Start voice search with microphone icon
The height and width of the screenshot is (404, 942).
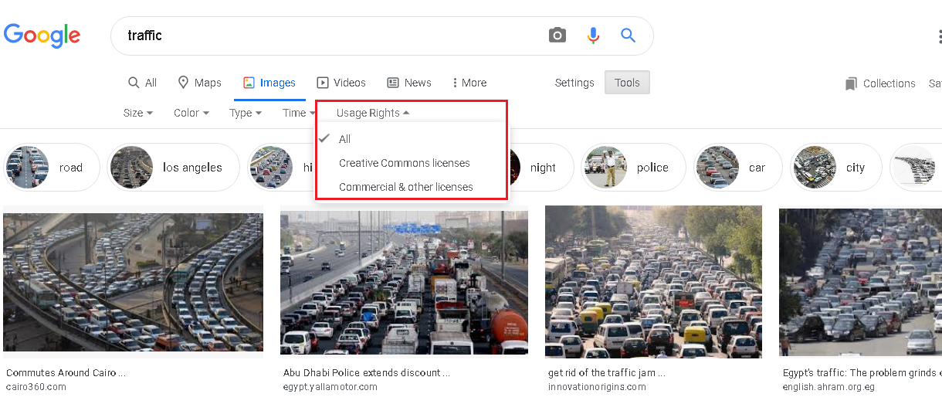click(593, 36)
